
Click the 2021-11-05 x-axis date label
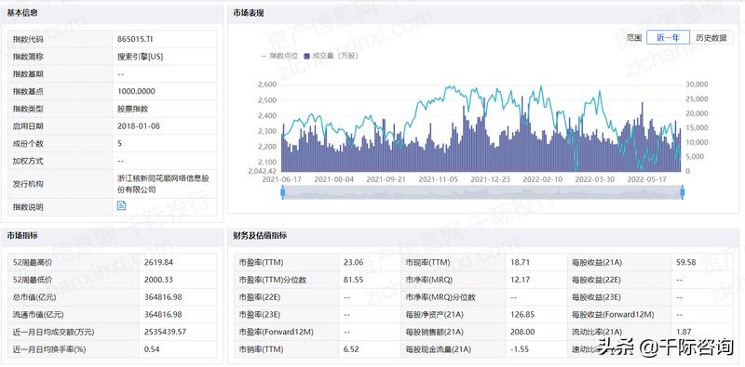[438, 179]
